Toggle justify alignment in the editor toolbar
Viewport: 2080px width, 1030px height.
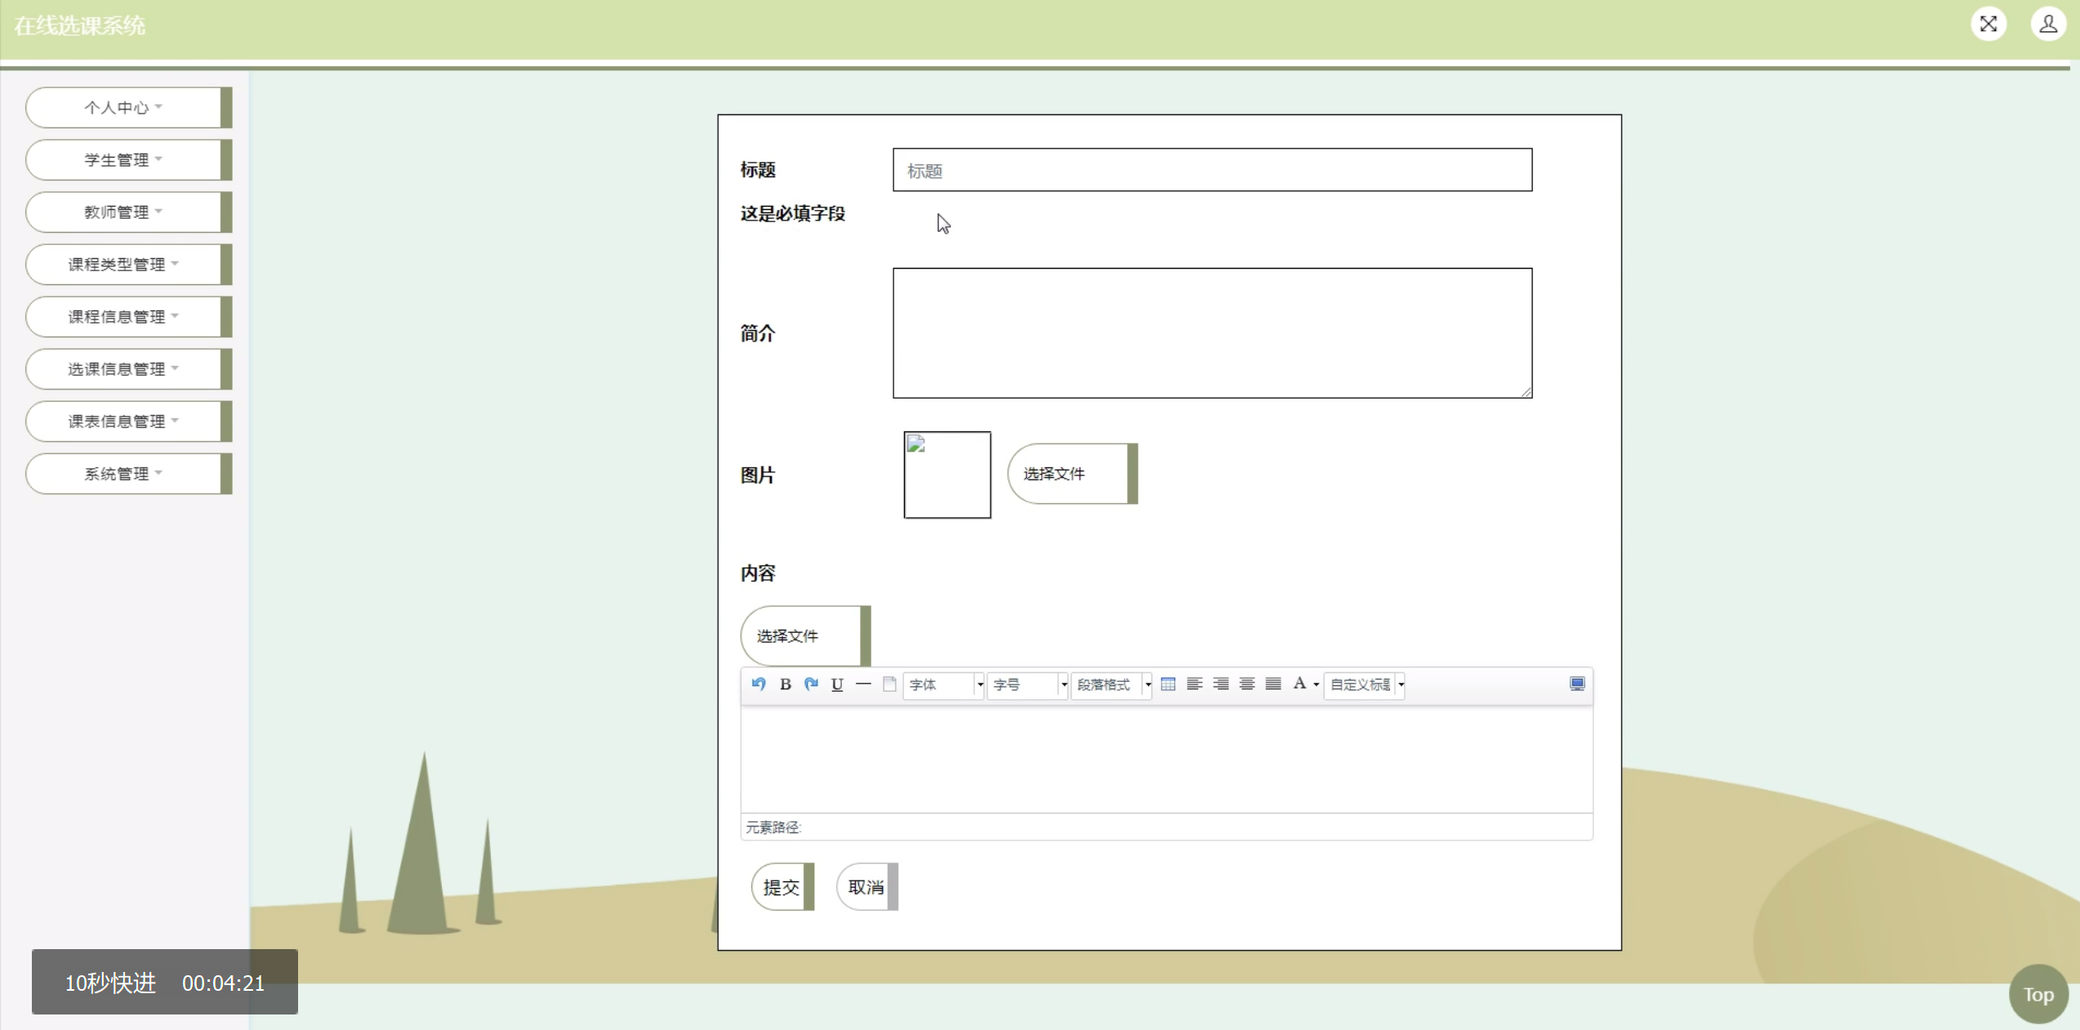click(x=1273, y=684)
